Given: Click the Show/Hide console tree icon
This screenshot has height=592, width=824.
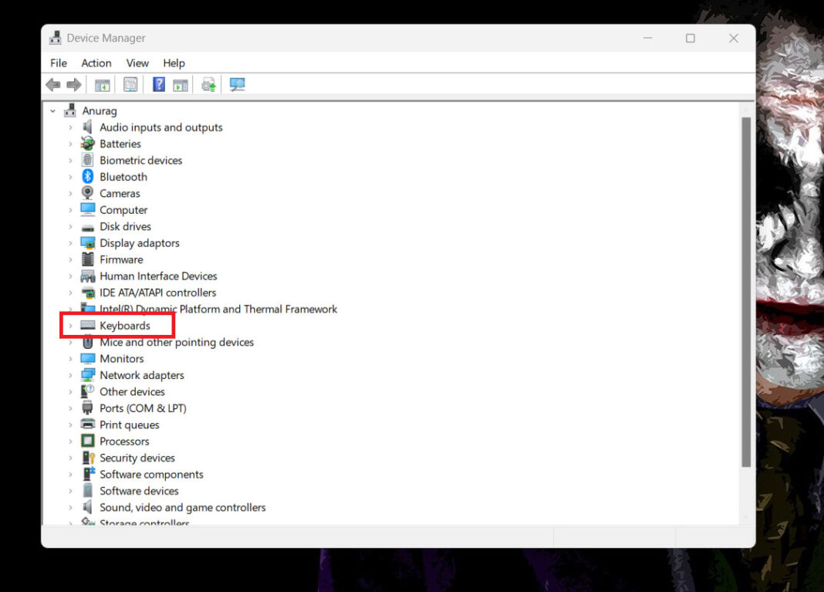Looking at the screenshot, I should pos(102,84).
